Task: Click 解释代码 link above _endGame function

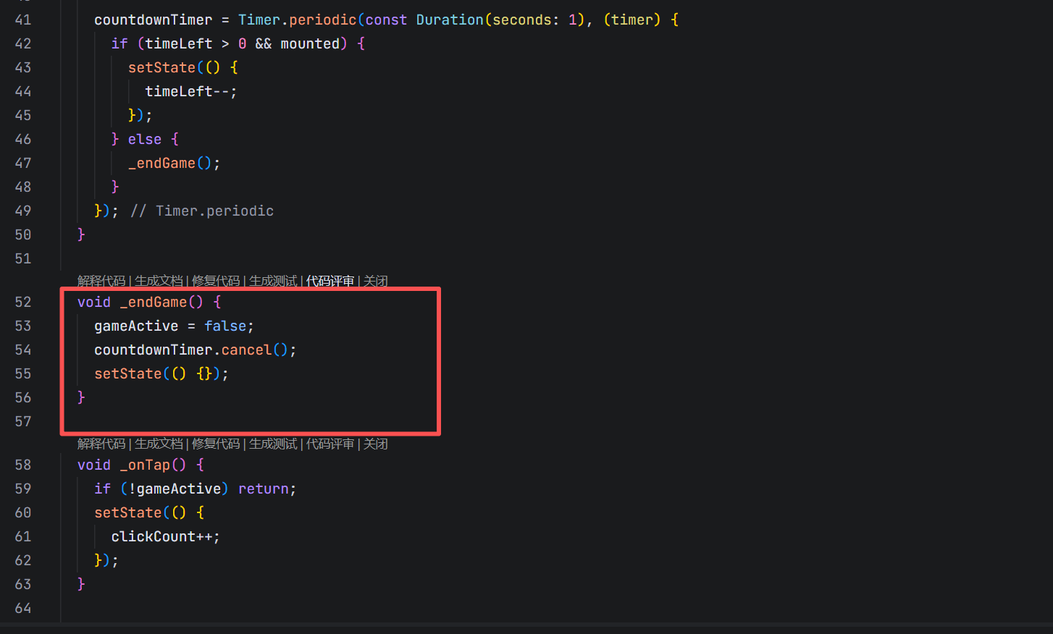Action: pyautogui.click(x=101, y=281)
